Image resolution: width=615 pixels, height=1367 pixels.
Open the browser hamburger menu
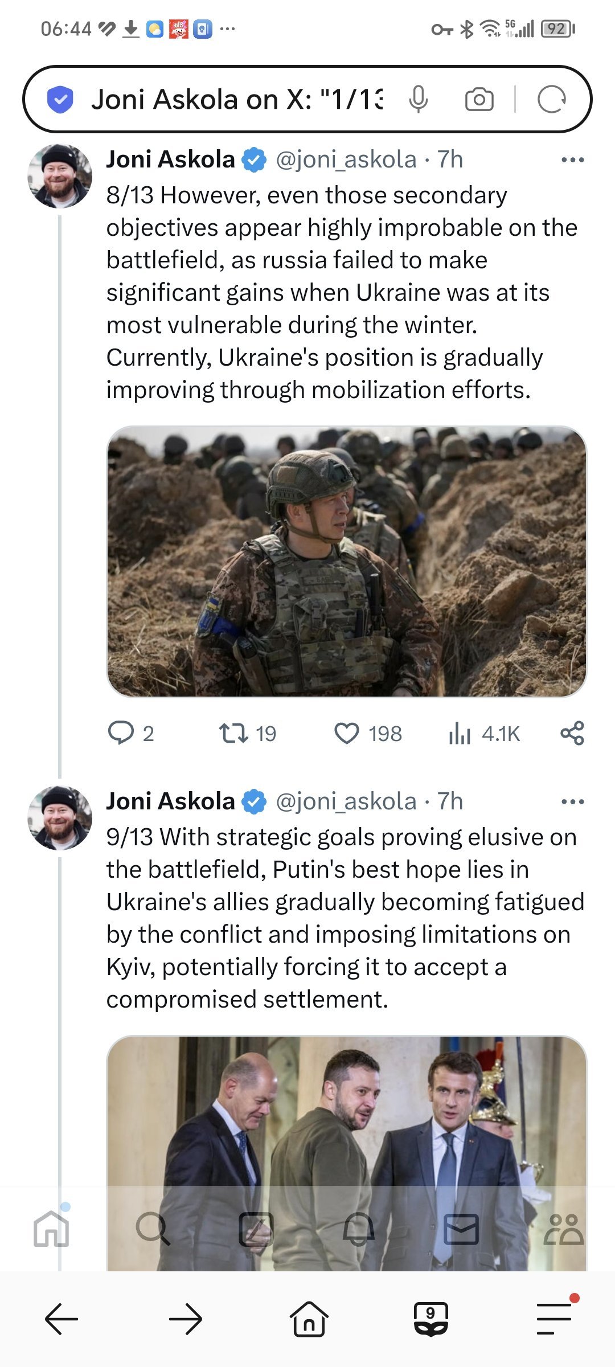click(x=554, y=1319)
